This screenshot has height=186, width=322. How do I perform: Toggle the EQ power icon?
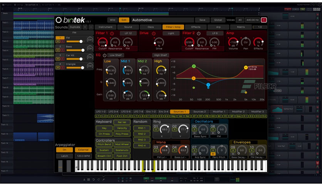[104, 55]
